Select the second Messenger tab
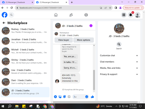Viewport: 145px width, 109px height. [51, 2]
